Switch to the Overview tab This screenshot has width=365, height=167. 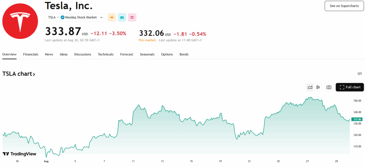click(x=9, y=54)
